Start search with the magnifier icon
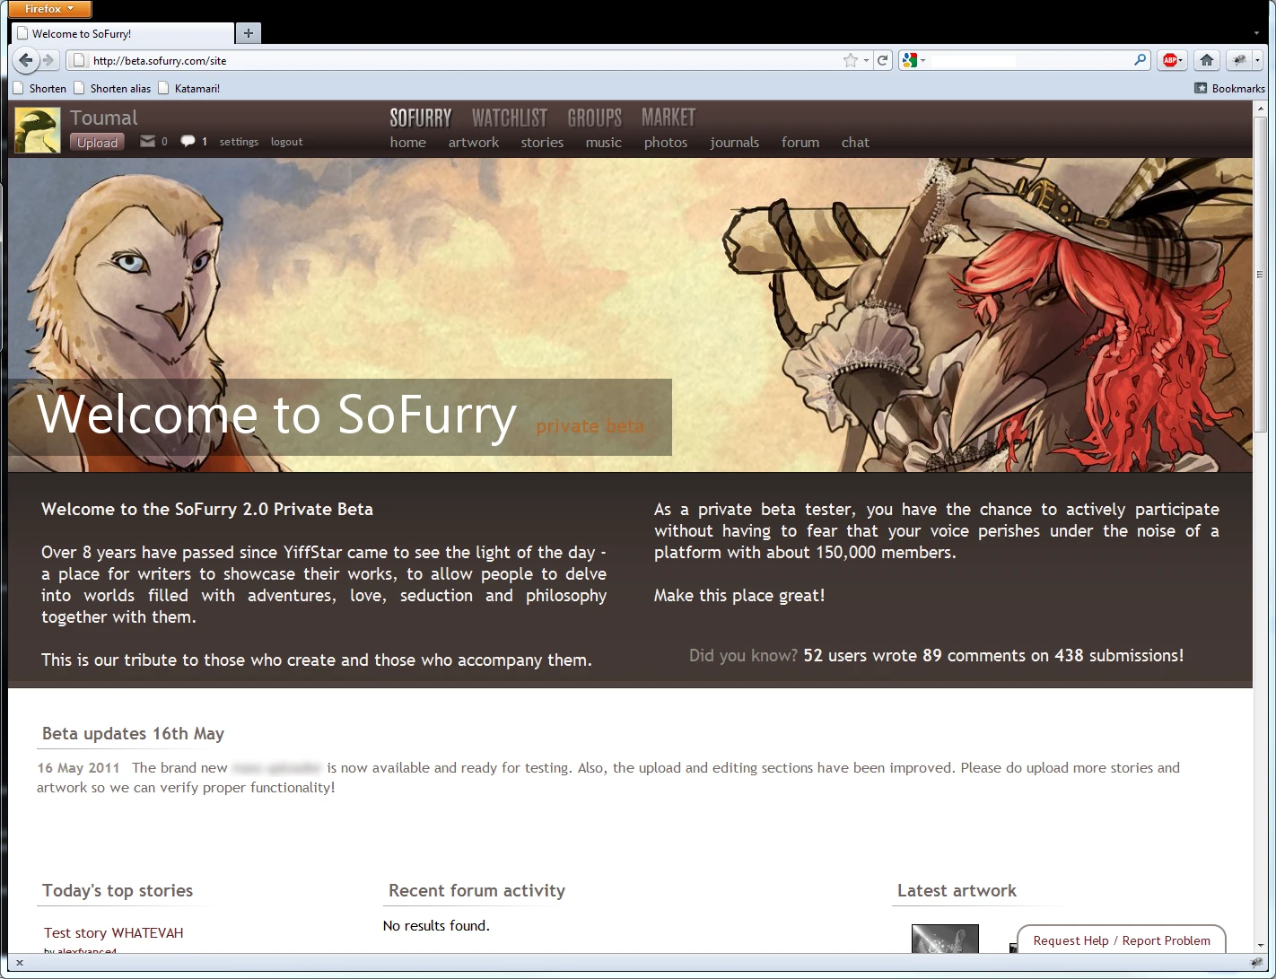The width and height of the screenshot is (1276, 979). tap(1141, 60)
